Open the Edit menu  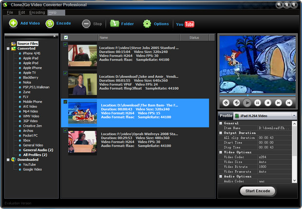tap(21, 13)
